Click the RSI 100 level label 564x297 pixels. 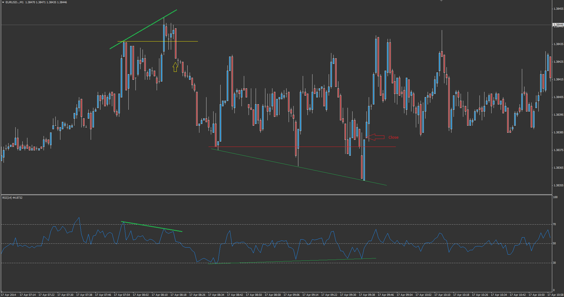click(555, 197)
